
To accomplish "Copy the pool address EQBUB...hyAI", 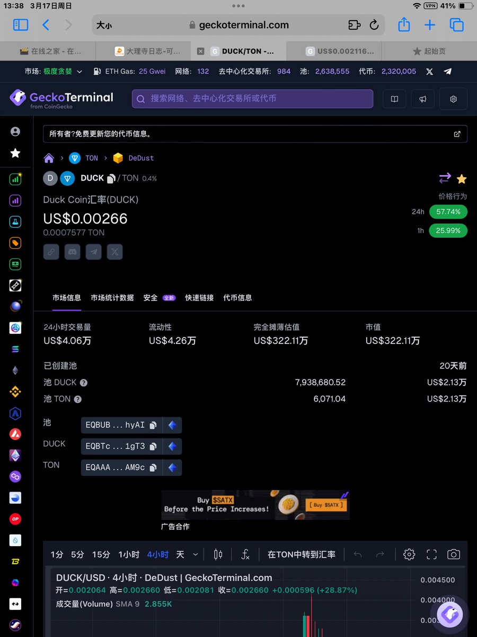I will pyautogui.click(x=153, y=425).
